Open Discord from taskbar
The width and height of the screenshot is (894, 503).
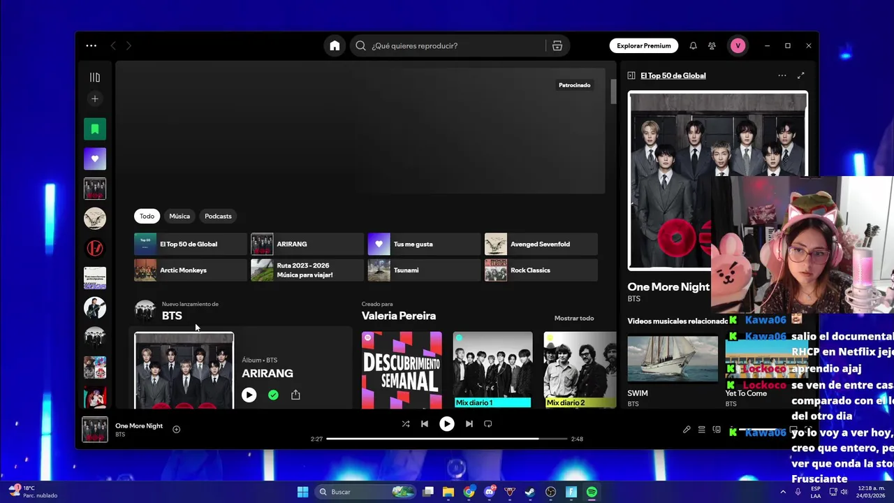point(490,492)
